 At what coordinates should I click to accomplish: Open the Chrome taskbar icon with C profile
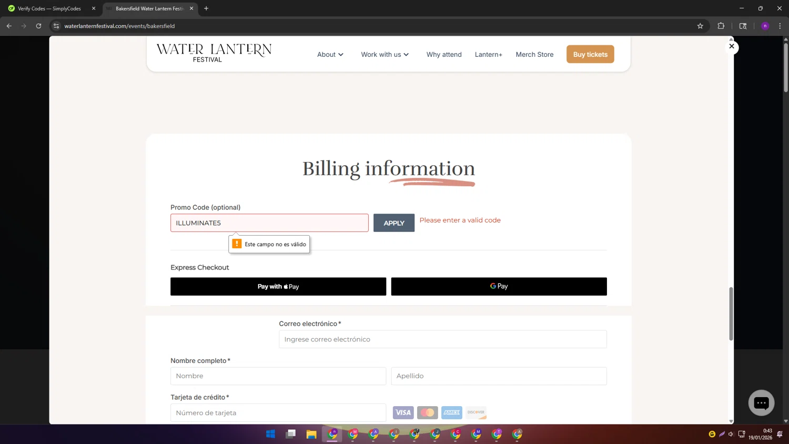point(456,434)
